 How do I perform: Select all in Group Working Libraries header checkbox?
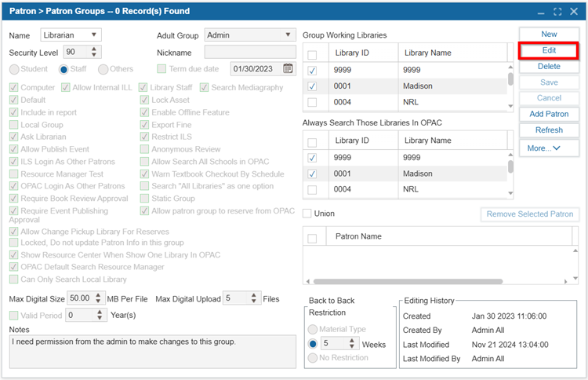(x=312, y=55)
